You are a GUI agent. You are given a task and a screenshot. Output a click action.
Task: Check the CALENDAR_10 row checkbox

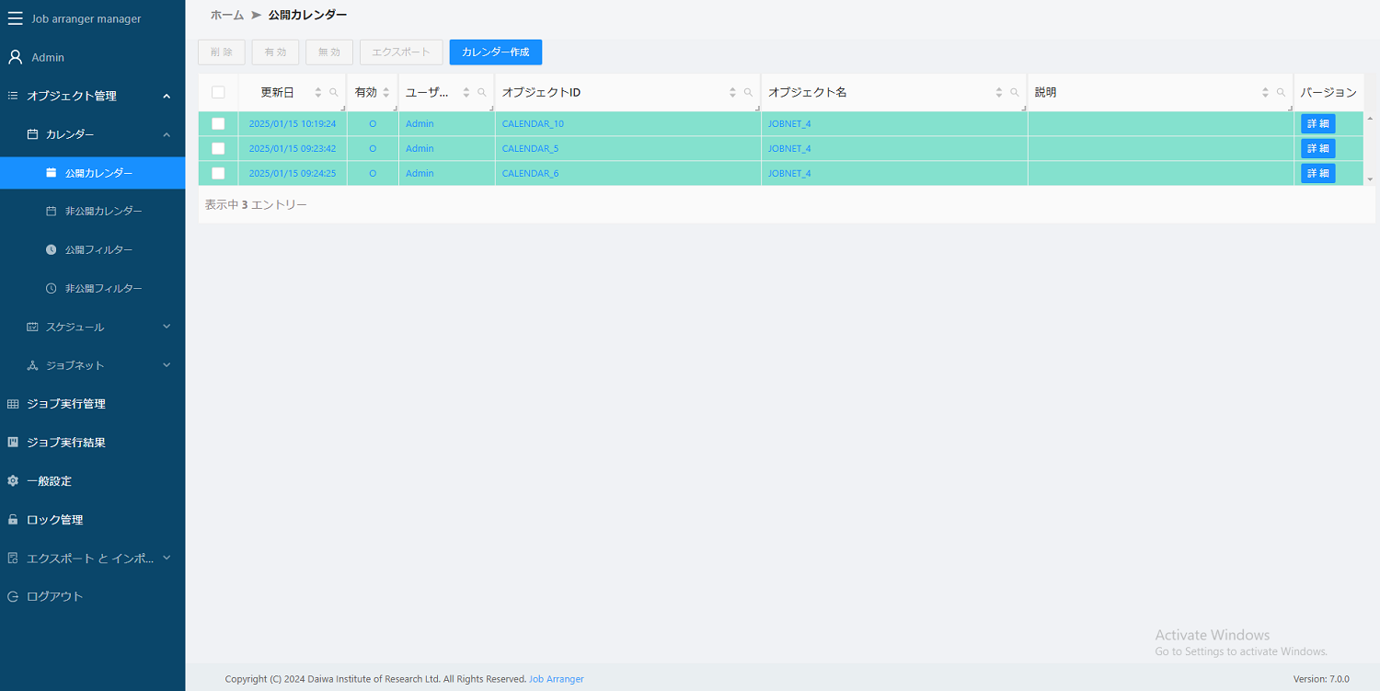(x=218, y=124)
